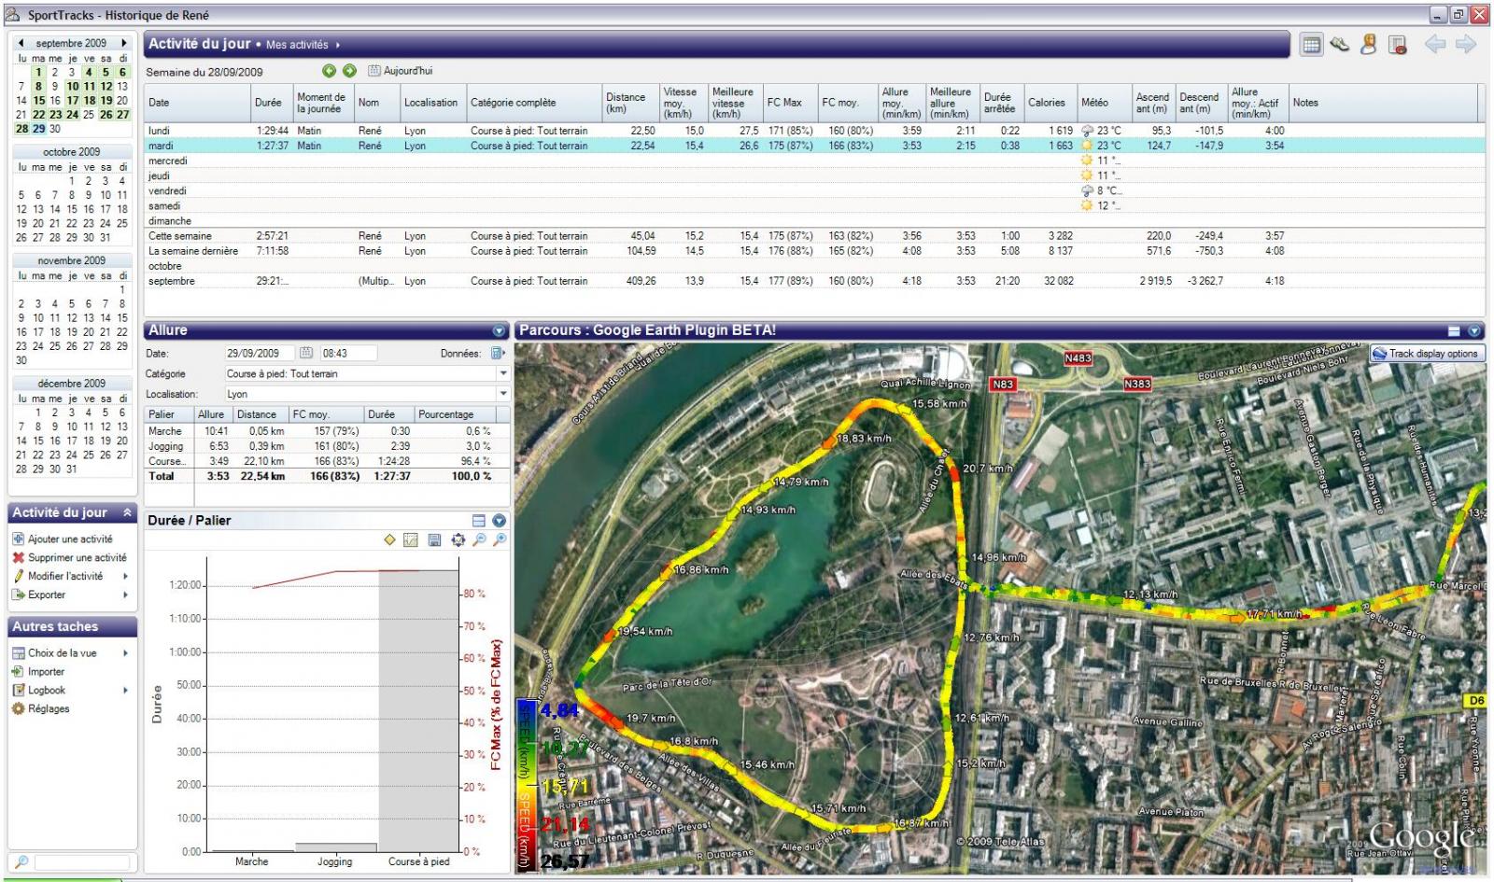Click the time field showing 08:43
Viewport: 1494px width, 882px height.
pos(348,354)
